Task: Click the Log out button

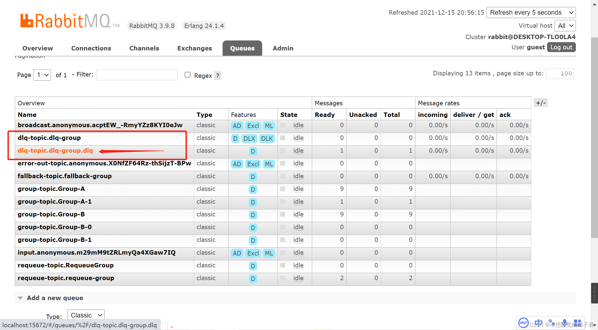Action: (x=561, y=47)
